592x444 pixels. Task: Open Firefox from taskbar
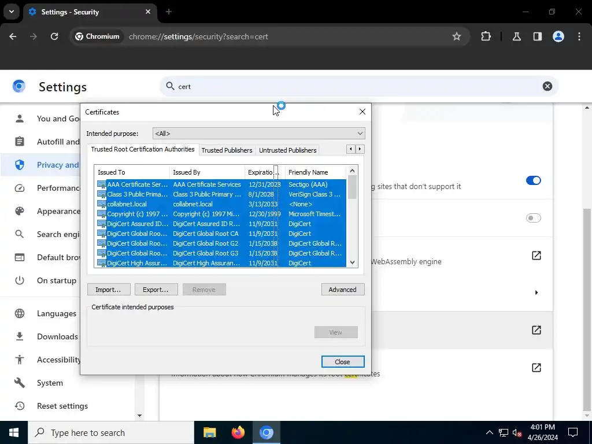coord(238,432)
